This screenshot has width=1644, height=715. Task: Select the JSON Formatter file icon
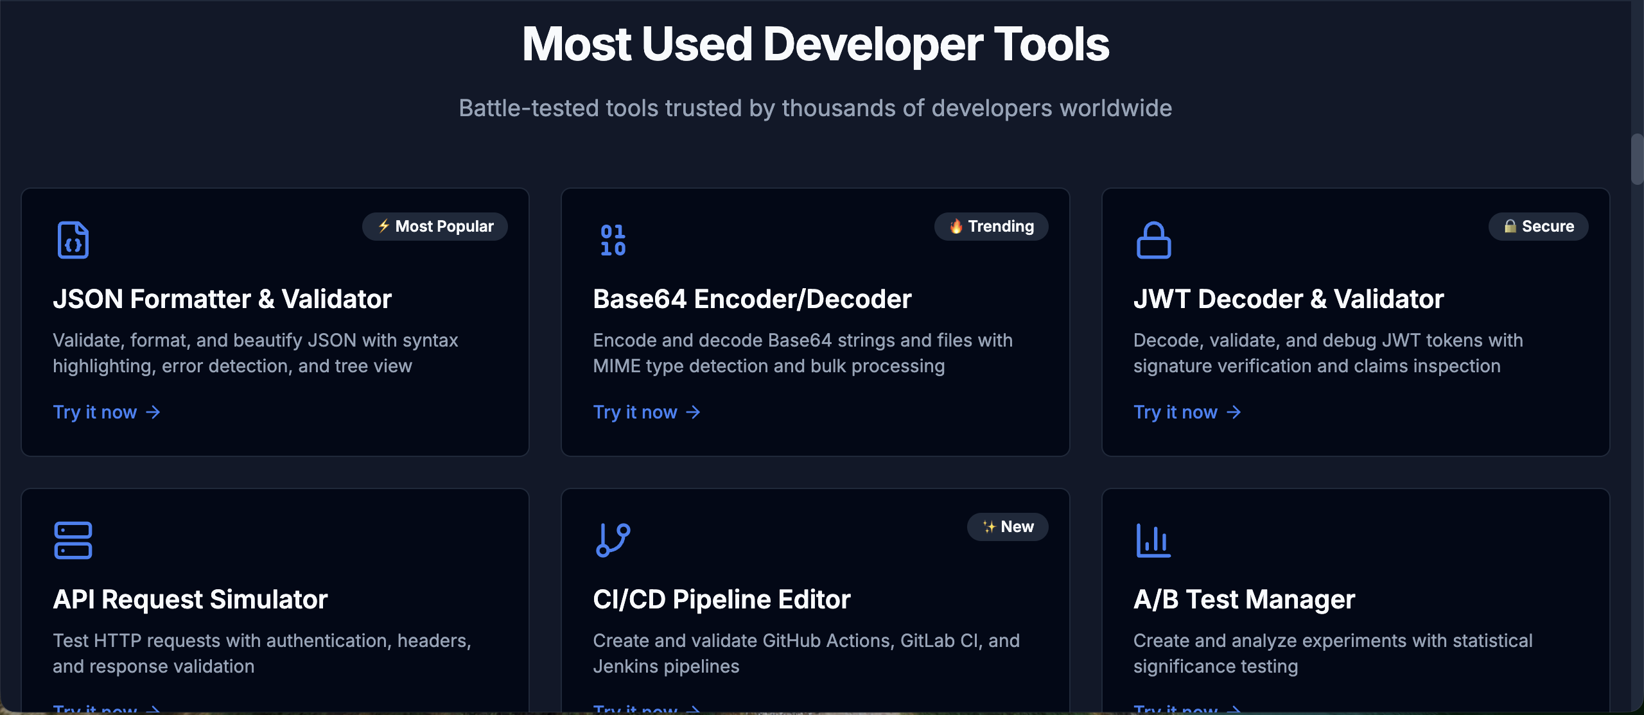tap(73, 239)
